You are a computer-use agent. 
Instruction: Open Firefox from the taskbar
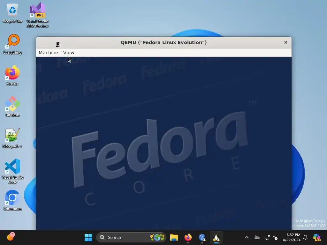188,237
